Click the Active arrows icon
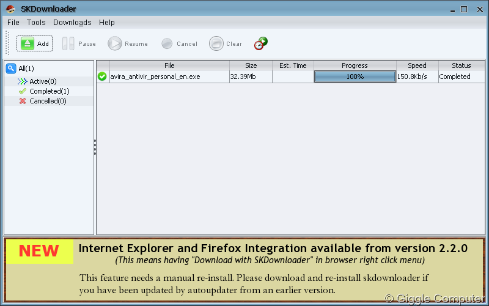Image resolution: width=489 pixels, height=306 pixels. coord(23,81)
